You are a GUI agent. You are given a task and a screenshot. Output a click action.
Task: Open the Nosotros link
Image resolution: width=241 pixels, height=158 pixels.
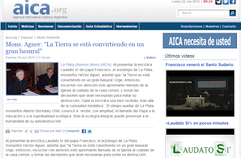tap(212, 26)
